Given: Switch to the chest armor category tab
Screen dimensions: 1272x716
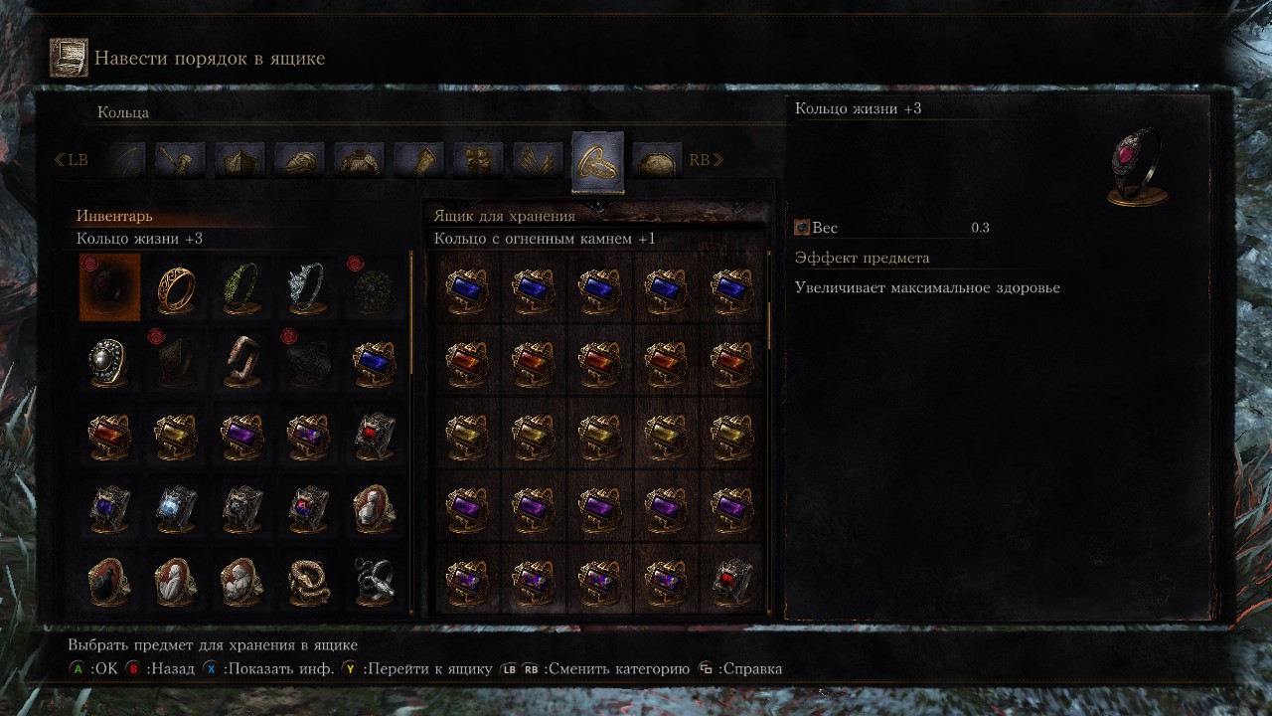Looking at the screenshot, I should (360, 160).
